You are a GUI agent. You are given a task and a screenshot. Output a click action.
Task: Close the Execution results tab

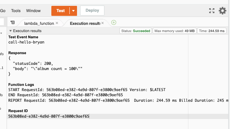[103, 23]
